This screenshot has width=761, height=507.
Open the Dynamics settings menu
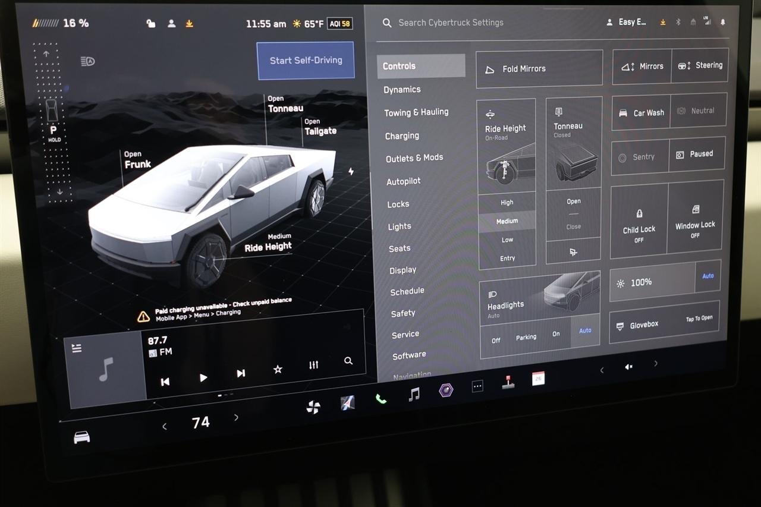tap(402, 90)
